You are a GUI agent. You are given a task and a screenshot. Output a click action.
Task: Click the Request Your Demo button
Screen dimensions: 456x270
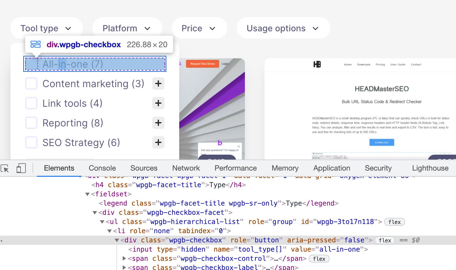[x=203, y=64]
